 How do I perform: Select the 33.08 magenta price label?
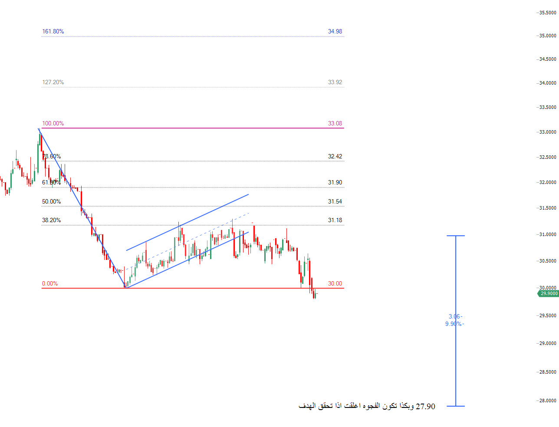[x=335, y=124]
